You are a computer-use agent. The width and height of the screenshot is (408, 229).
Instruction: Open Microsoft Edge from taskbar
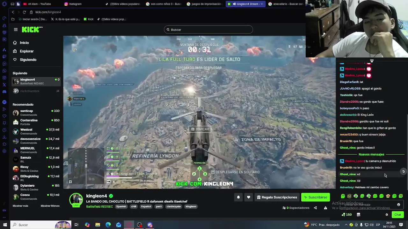click(x=108, y=225)
